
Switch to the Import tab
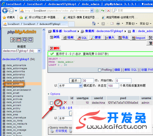[138, 38]
